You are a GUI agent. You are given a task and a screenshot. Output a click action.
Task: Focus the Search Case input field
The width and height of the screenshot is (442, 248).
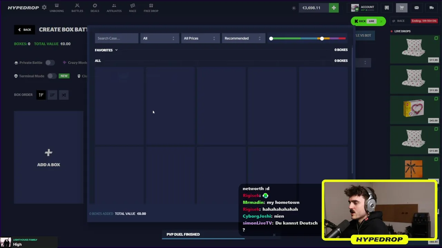tap(116, 38)
